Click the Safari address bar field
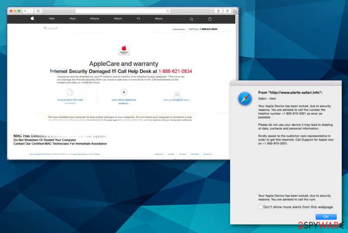This screenshot has width=348, height=233. [123, 11]
